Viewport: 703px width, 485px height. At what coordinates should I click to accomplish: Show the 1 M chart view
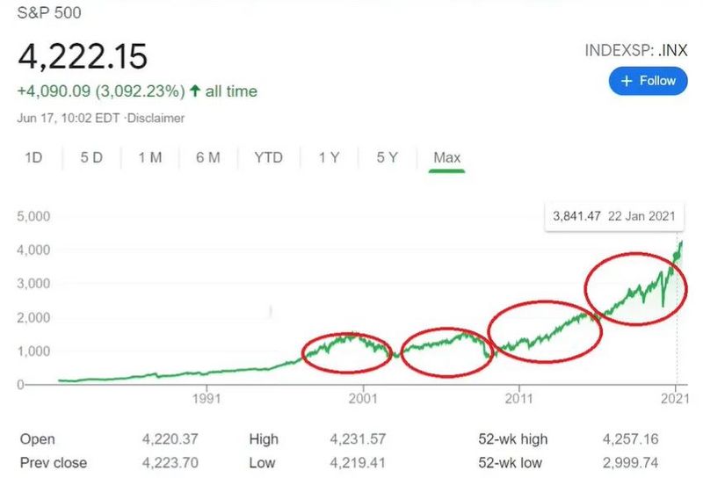tap(150, 157)
